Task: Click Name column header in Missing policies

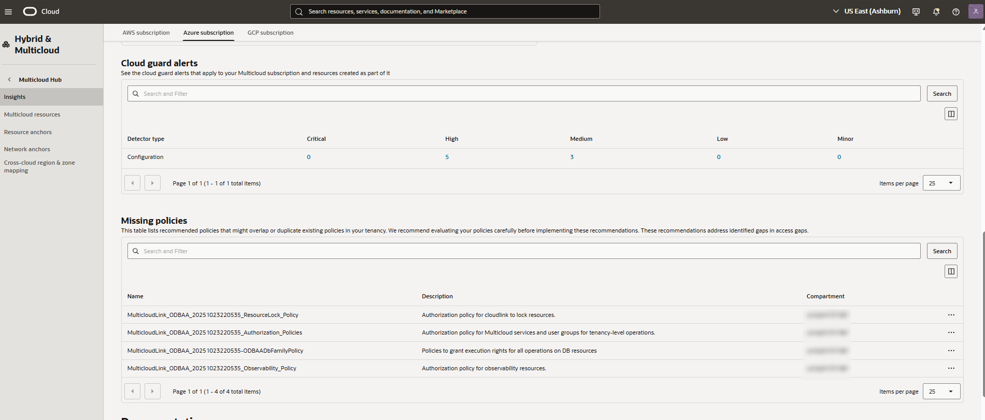Action: tap(135, 296)
